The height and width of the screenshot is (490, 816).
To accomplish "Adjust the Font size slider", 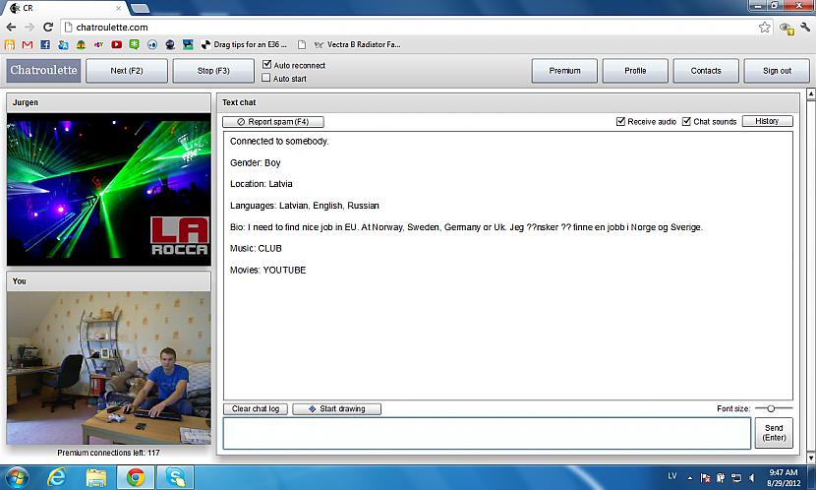I will pos(771,408).
